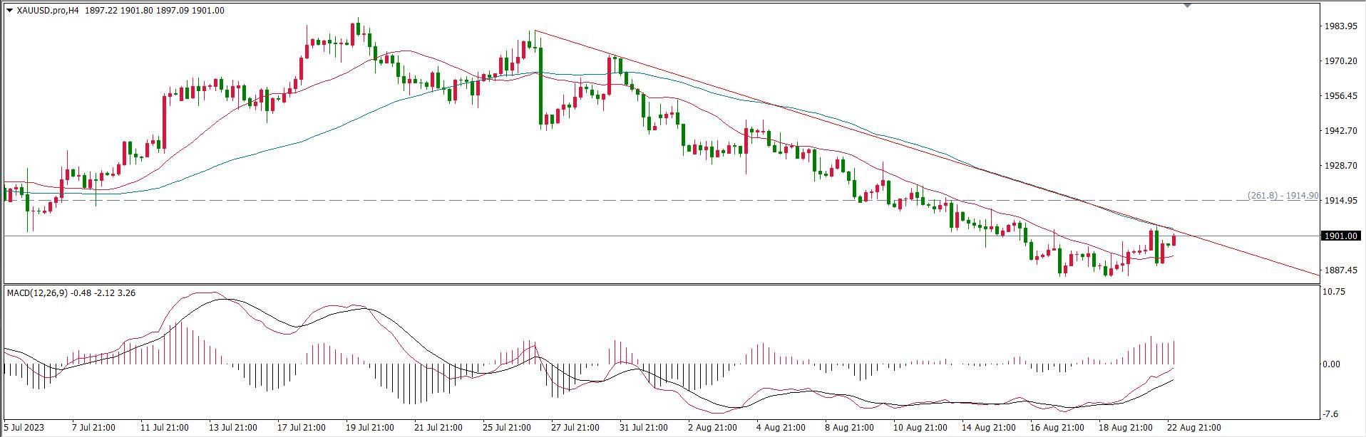Click the 1983.95 price scale label
The height and width of the screenshot is (437, 1366).
tap(1340, 26)
